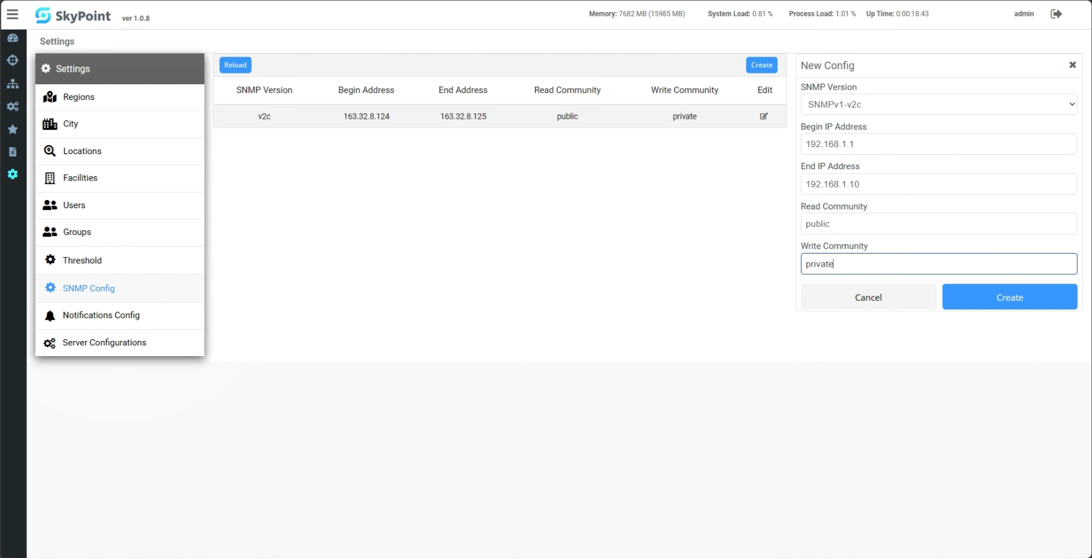Click the Begin IP Address field

(x=938, y=144)
